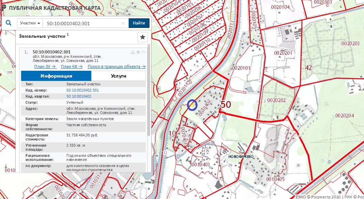364x199 pixels.
Task: Click the Public Cadastral Map logo icon
Action: (3, 8)
